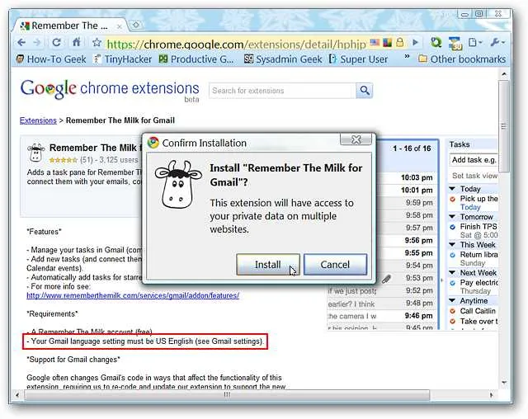This screenshot has height=419, width=528.
Task: Click the star rating for the extension
Action: [64, 160]
